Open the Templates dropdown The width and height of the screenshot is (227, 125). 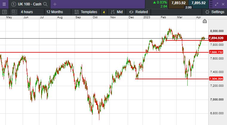click(89, 12)
